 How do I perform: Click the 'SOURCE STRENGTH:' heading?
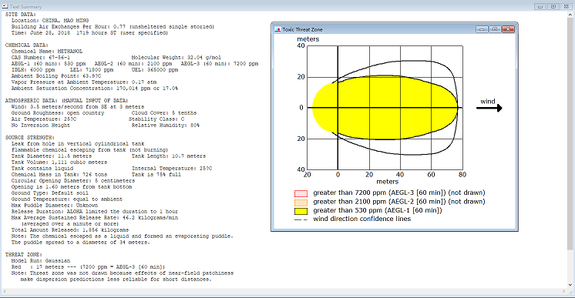coord(30,138)
